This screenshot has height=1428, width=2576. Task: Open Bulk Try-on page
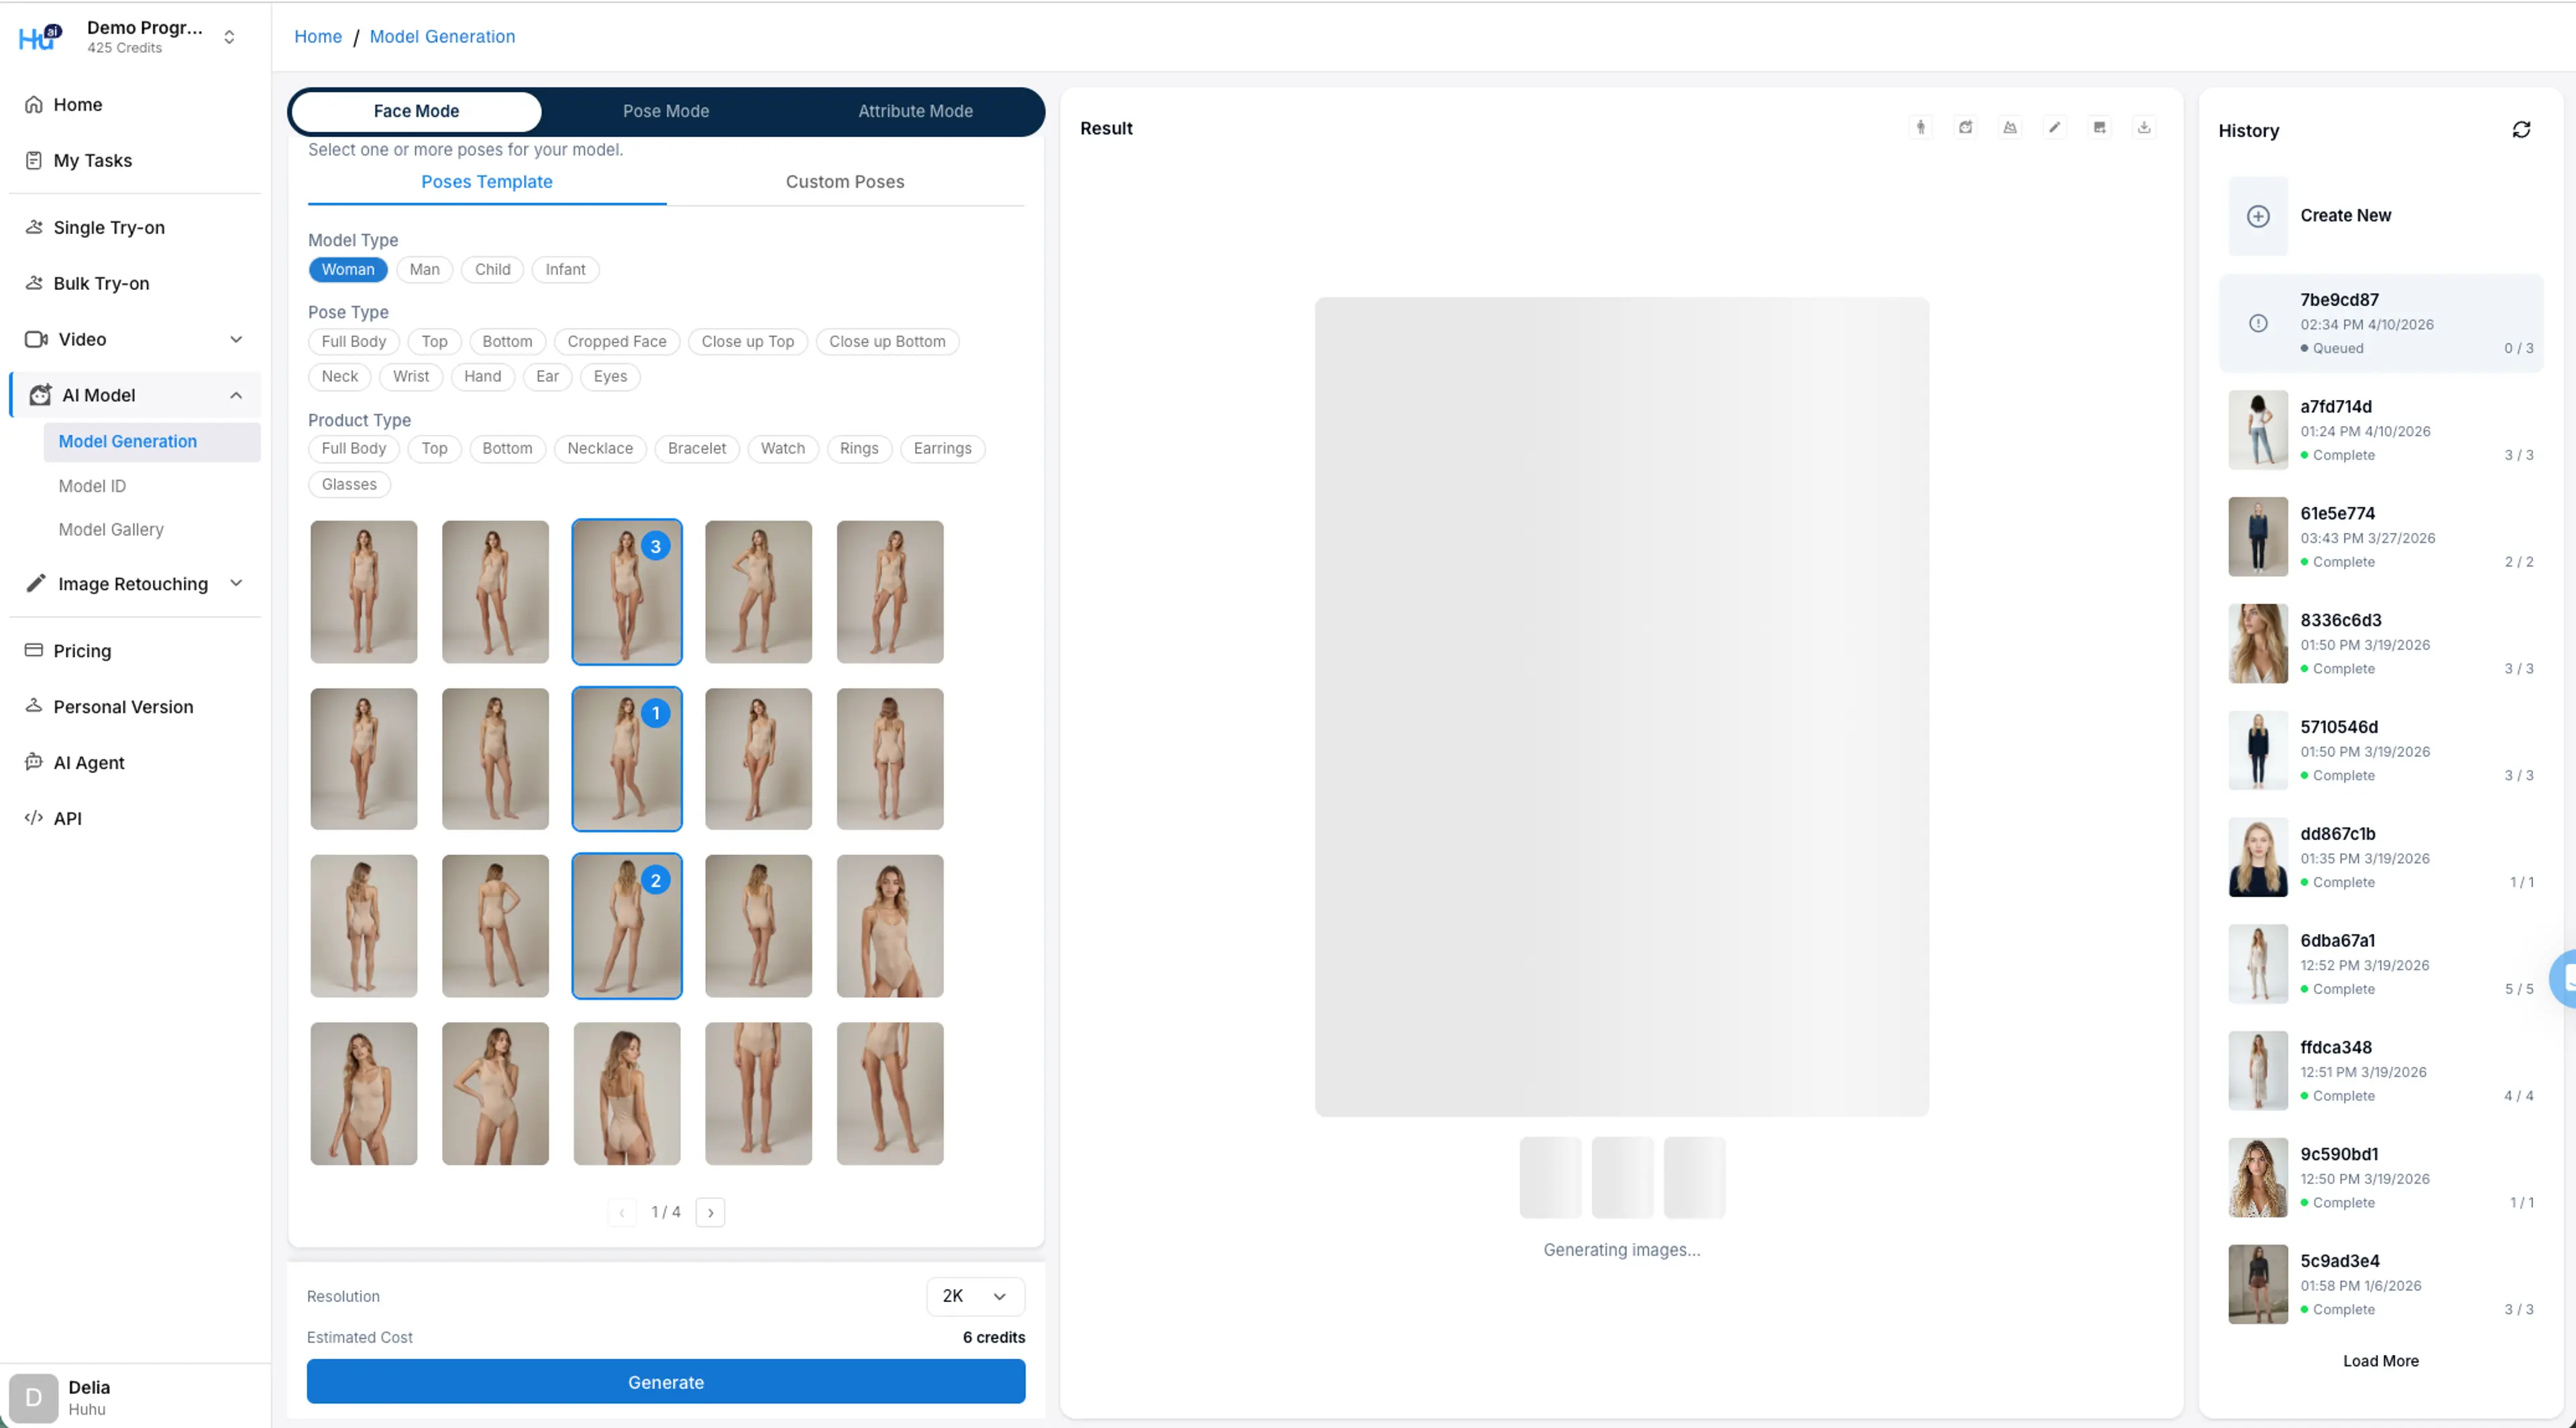(x=135, y=283)
